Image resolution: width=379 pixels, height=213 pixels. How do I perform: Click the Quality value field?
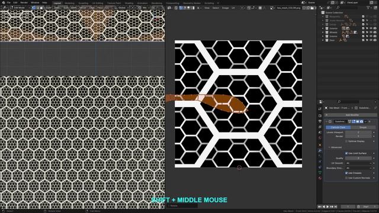click(x=358, y=158)
